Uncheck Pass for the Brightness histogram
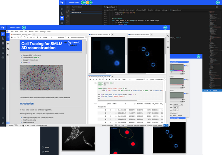222x155 pixels. click(185, 94)
